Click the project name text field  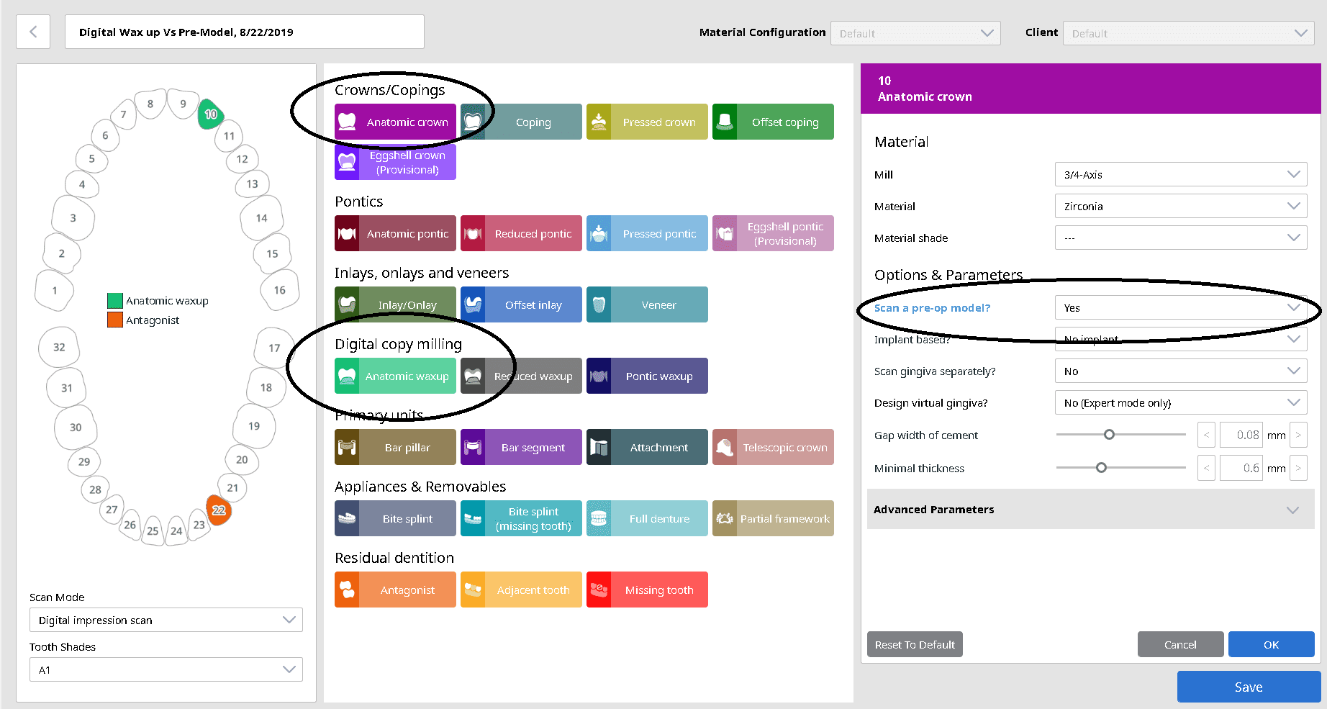click(x=244, y=32)
